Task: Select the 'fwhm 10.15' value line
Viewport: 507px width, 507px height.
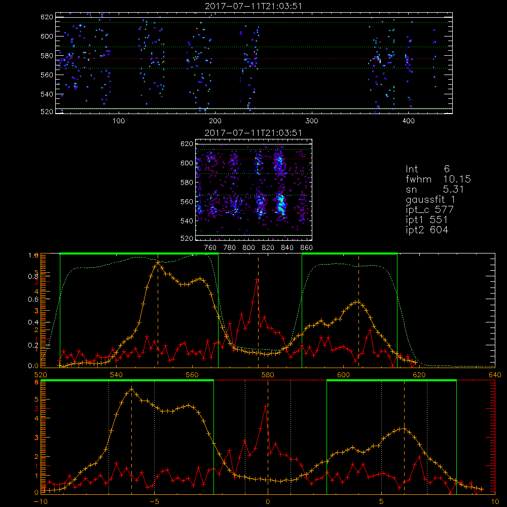Action: (438, 179)
